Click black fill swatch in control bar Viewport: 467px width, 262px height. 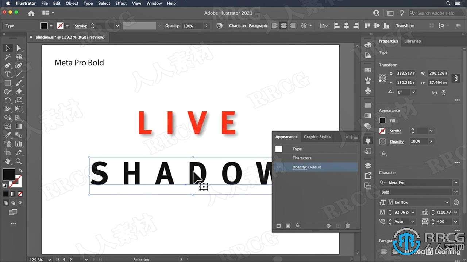click(x=44, y=26)
